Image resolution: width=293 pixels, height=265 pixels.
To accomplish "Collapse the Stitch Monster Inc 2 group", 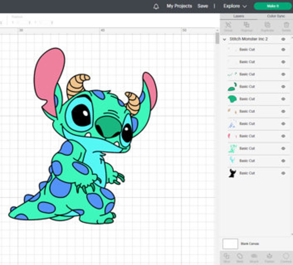I will tap(224, 39).
